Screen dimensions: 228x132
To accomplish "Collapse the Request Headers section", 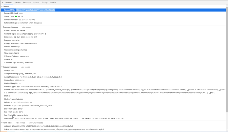I will [1, 67].
